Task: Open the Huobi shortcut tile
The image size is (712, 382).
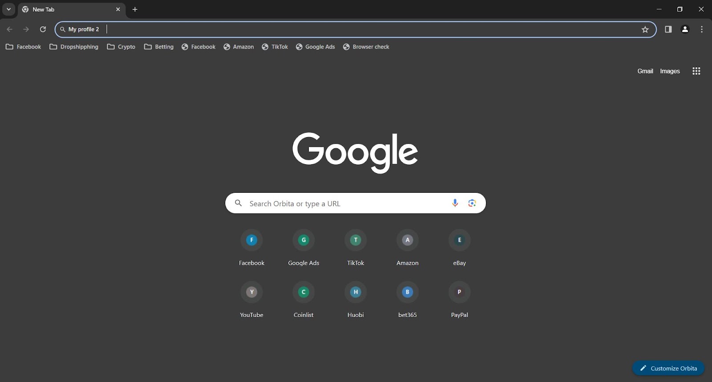Action: coord(356,300)
